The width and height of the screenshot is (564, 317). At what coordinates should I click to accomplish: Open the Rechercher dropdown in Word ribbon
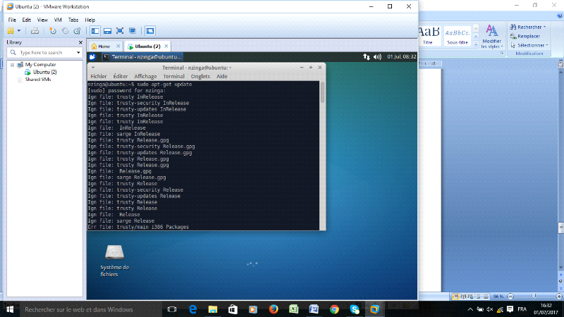tap(545, 27)
